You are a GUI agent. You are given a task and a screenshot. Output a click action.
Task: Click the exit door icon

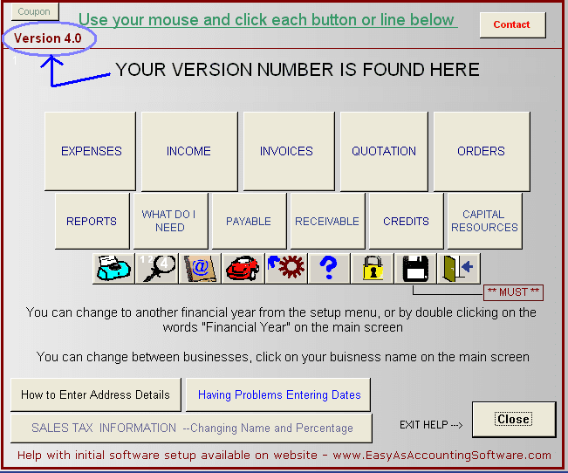coord(458,268)
